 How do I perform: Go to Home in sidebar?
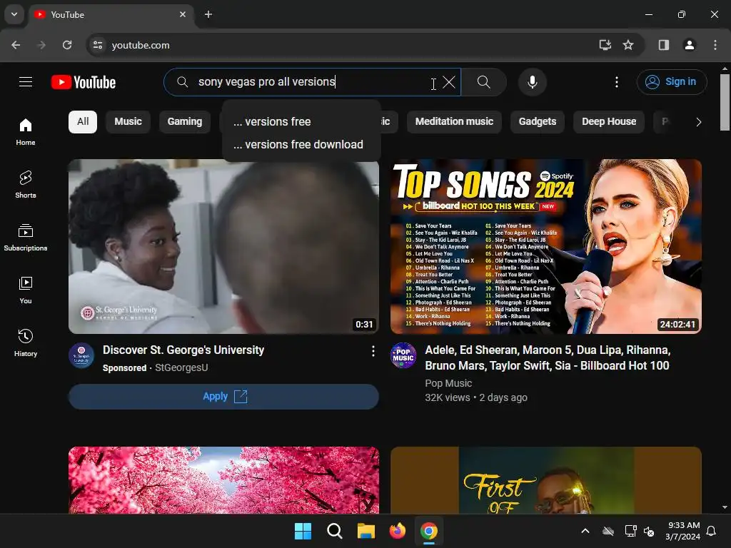(26, 132)
